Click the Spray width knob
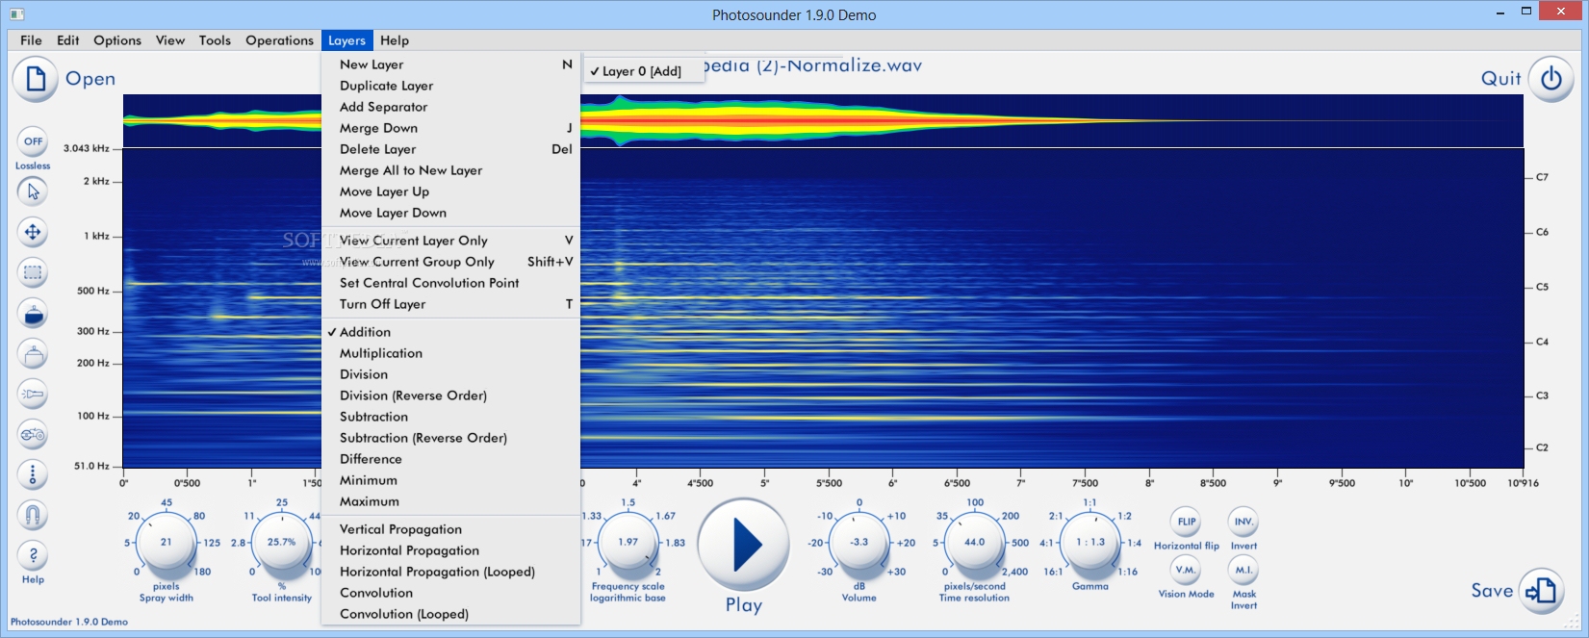The image size is (1589, 638). (x=166, y=543)
